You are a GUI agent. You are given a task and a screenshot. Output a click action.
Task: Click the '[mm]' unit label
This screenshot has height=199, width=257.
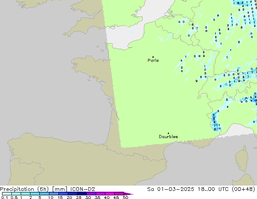(x=60, y=189)
